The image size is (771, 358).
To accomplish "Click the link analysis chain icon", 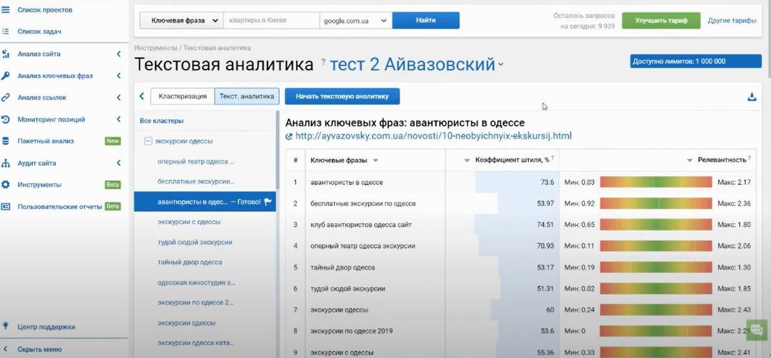I will point(5,97).
